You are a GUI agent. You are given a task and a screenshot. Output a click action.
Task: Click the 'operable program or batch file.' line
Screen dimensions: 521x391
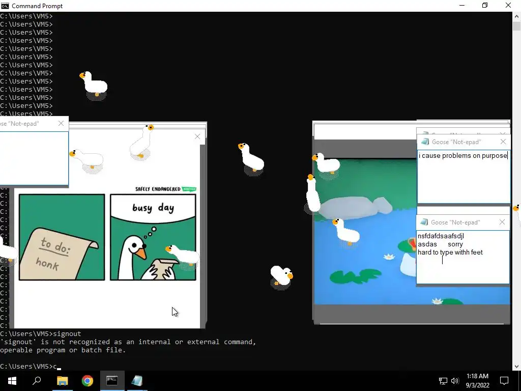63,350
